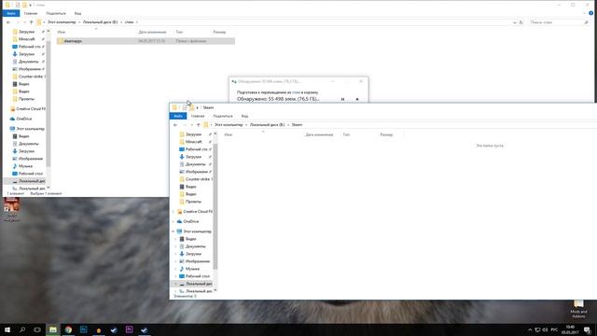Viewport: 597px width, 336px height.
Task: Open Counter-strike folder in стим window sidebar
Action: point(31,77)
